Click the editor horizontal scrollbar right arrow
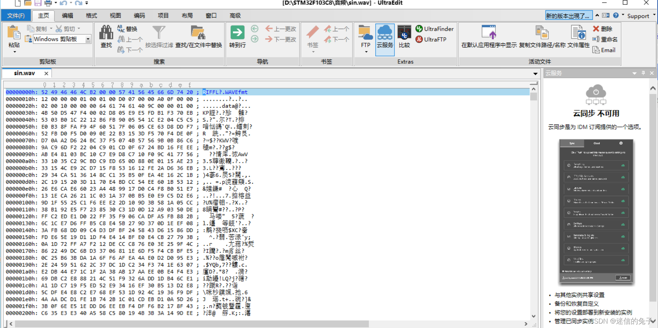This screenshot has height=328, width=658. pyautogui.click(x=526, y=324)
